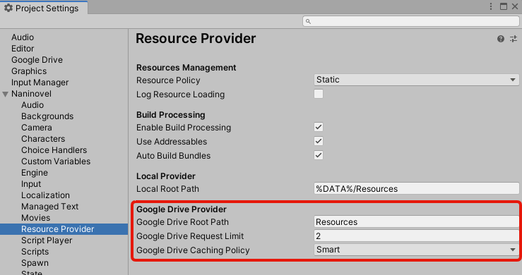The image size is (522, 275).
Task: Select Script Player under Naninovel
Action: pos(47,240)
